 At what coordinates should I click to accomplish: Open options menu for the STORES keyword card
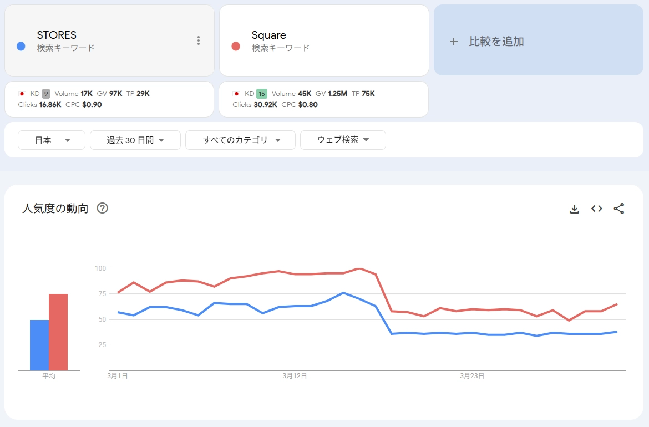(x=198, y=40)
